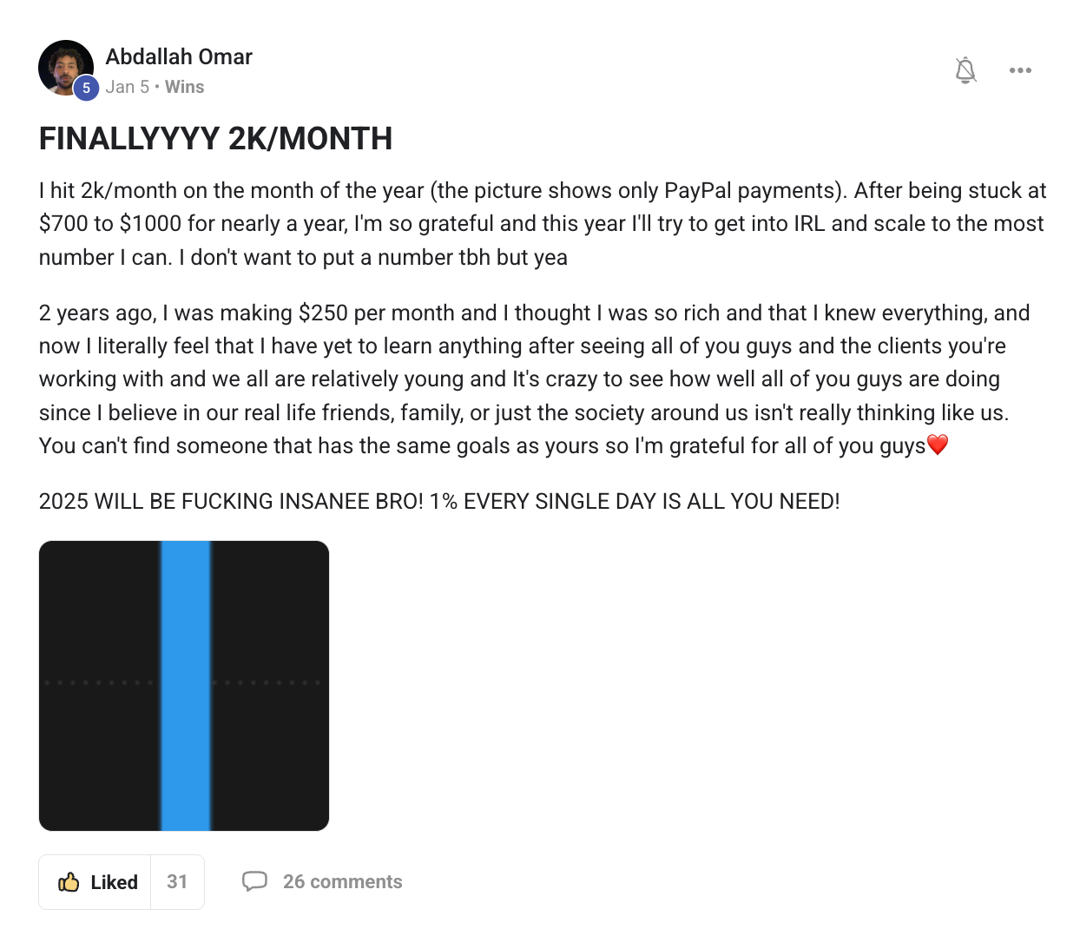This screenshot has height=929, width=1080.
Task: Click the red heart emoji
Action: click(938, 445)
